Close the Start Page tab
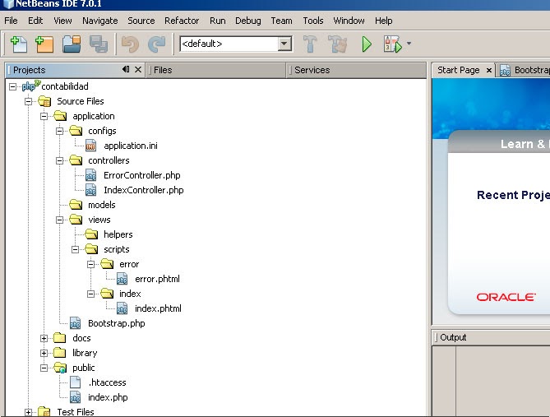The height and width of the screenshot is (417, 550). (x=488, y=71)
